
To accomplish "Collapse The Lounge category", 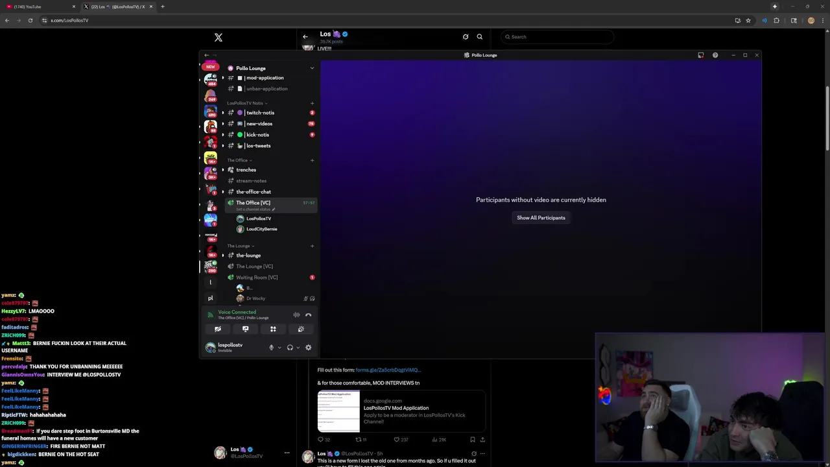I will (241, 246).
